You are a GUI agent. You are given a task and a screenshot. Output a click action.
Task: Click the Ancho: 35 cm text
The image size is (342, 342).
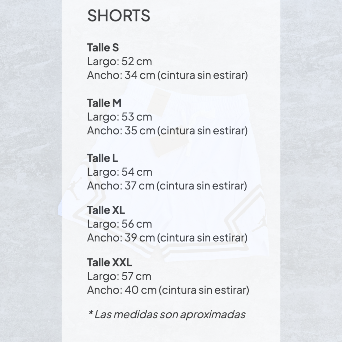167,131
